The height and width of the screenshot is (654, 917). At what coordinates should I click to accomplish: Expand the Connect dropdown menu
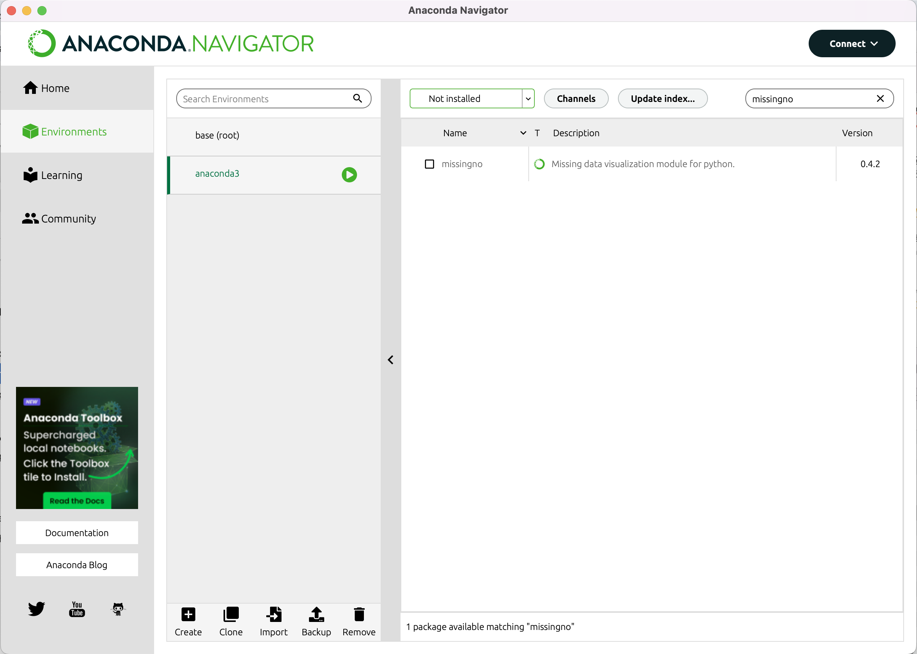(852, 43)
